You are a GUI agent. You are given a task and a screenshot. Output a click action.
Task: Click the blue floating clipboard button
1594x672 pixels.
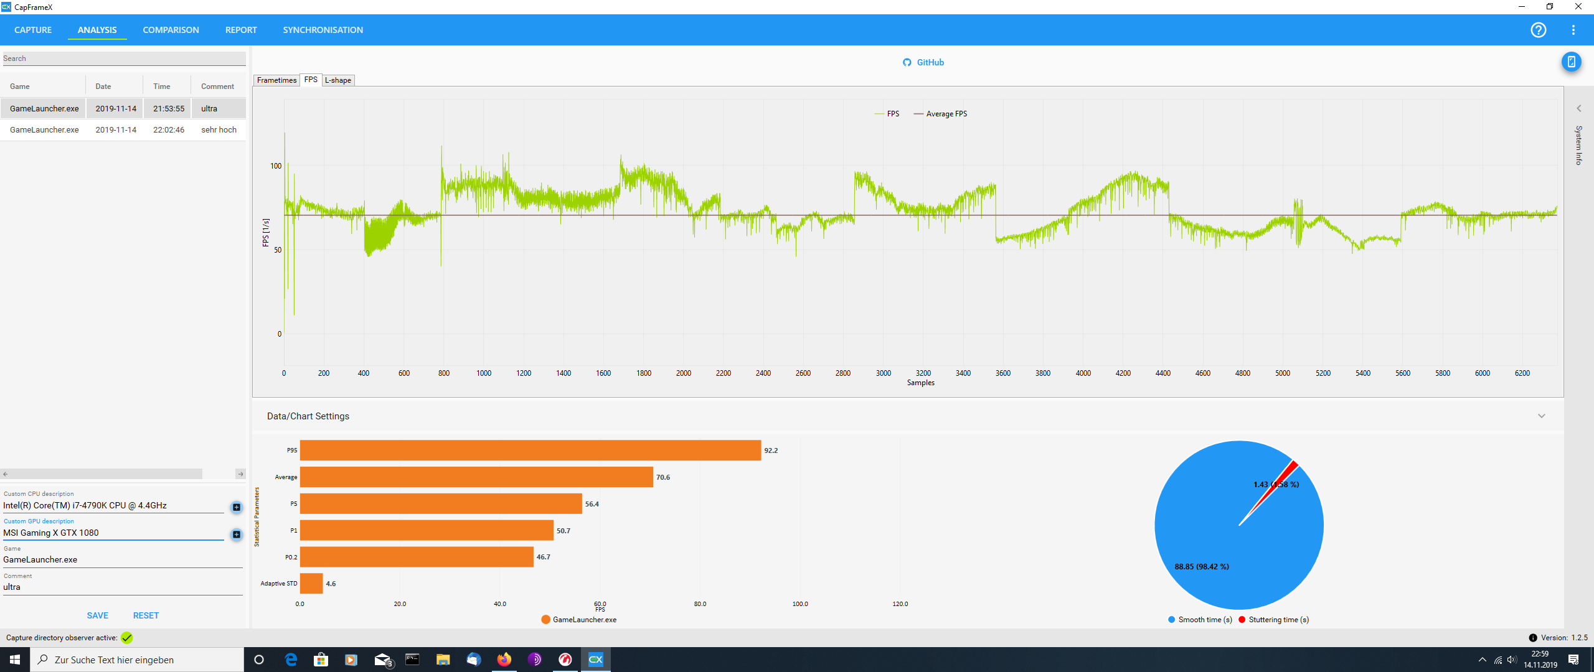coord(1571,62)
